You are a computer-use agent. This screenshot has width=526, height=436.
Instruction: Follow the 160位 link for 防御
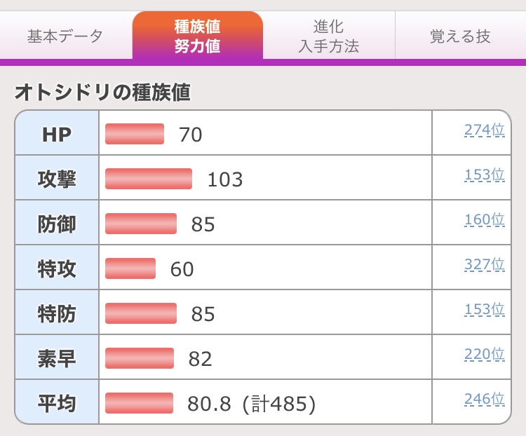(x=484, y=220)
